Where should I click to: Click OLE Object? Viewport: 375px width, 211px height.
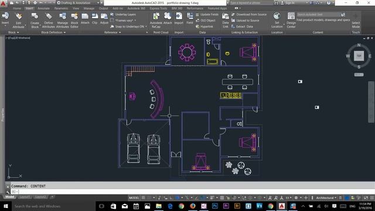coord(206,21)
